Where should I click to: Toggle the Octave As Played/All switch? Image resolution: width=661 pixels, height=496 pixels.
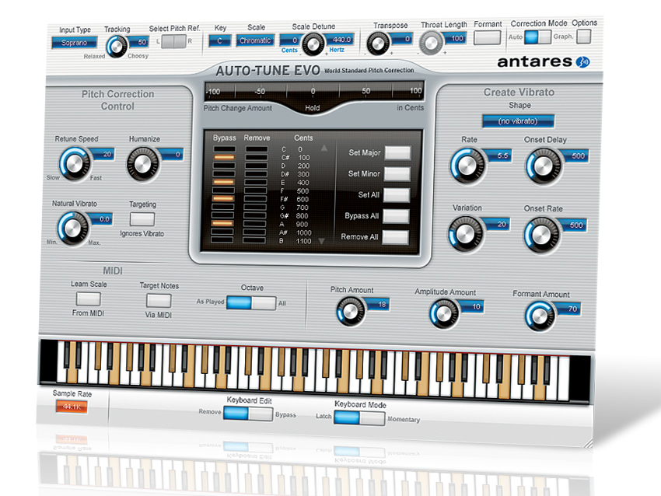[251, 302]
